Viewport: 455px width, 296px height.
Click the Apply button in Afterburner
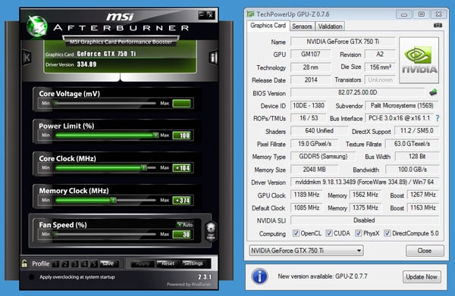(x=143, y=263)
